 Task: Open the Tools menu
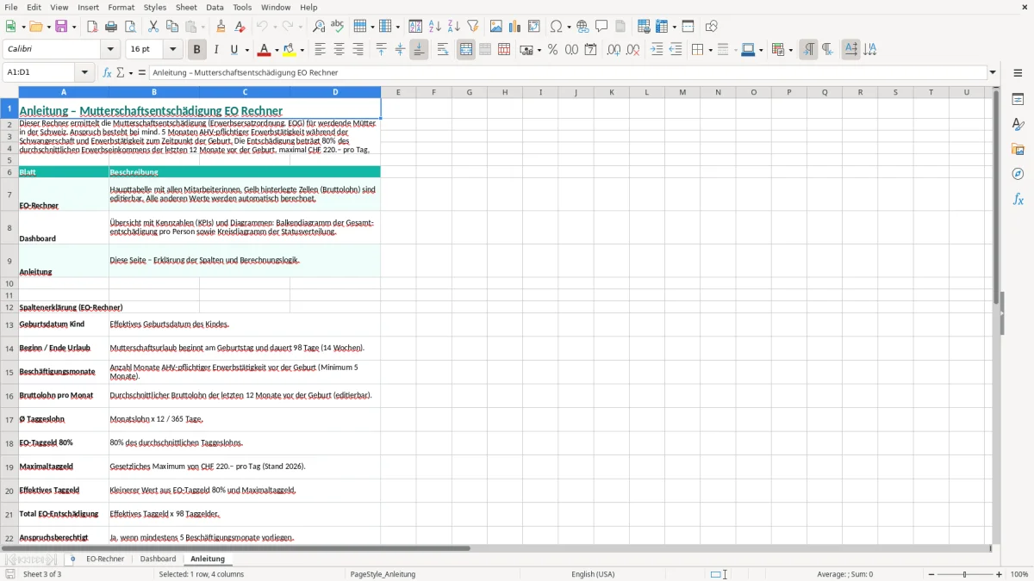242,7
